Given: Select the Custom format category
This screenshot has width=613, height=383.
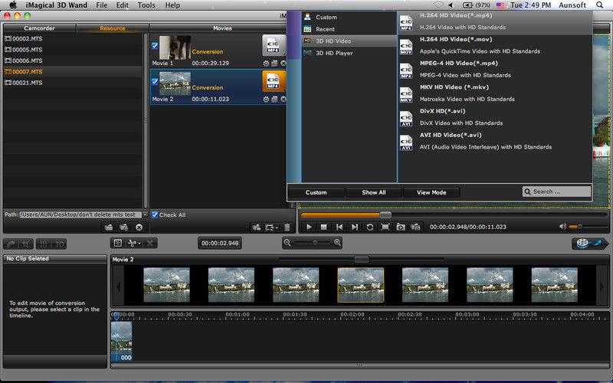Looking at the screenshot, I should pos(349,17).
